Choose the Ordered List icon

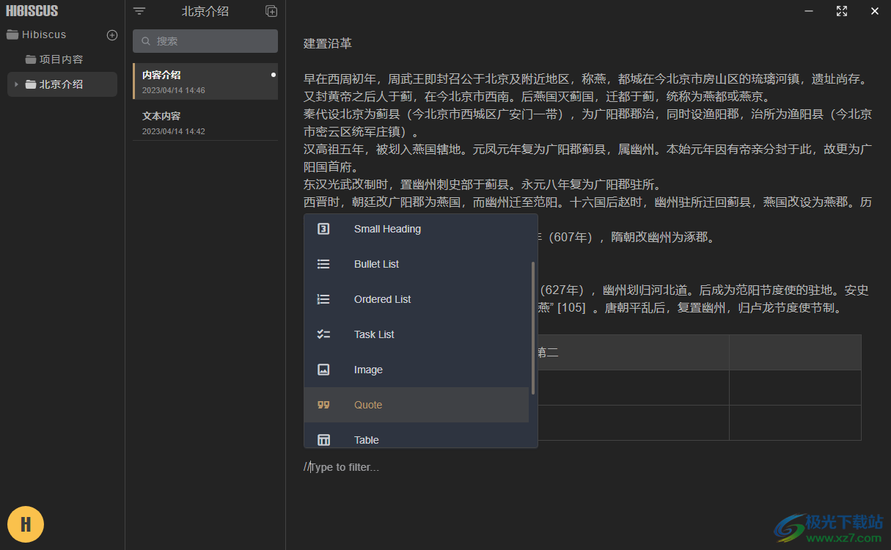click(323, 299)
